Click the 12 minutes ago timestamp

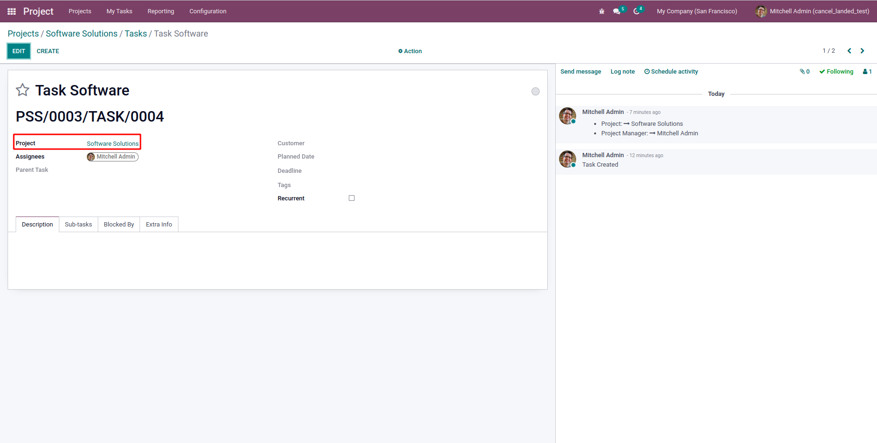click(646, 156)
